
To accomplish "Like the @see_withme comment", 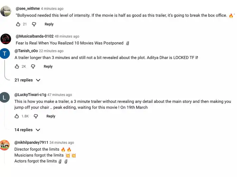I will click(18, 24).
